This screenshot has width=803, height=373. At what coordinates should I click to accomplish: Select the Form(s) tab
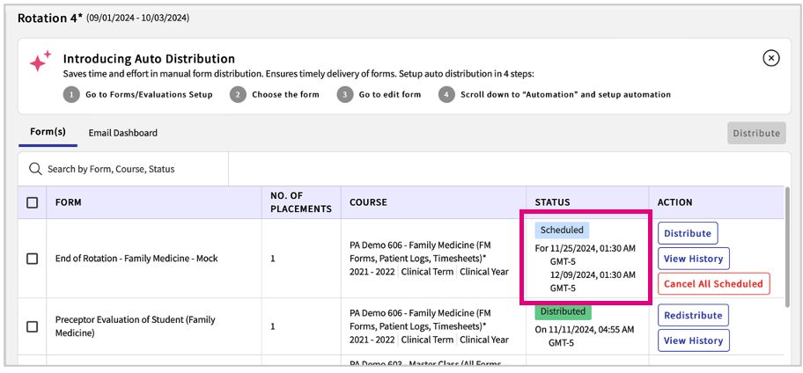(48, 132)
